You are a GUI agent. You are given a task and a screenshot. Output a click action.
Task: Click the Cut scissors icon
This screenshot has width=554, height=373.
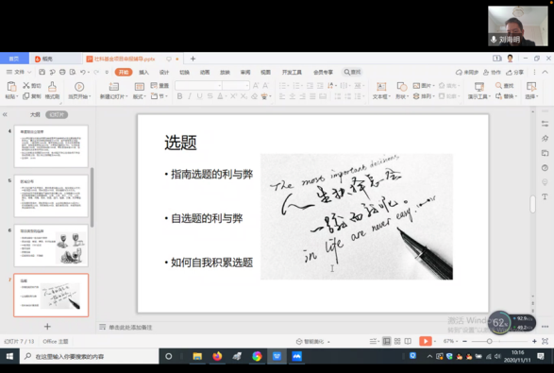point(26,85)
